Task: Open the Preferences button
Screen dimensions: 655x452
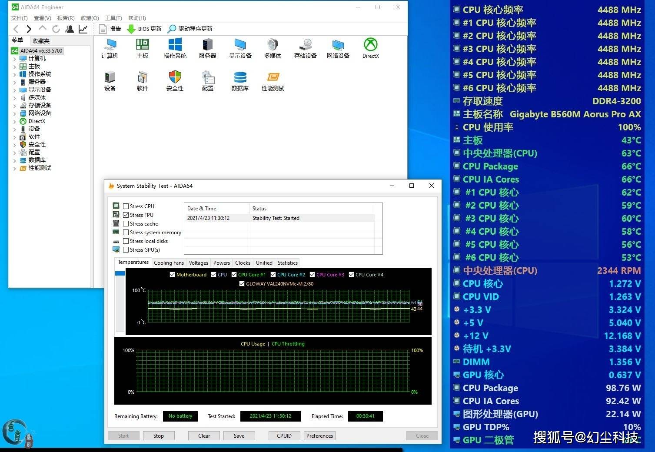Action: [x=319, y=436]
